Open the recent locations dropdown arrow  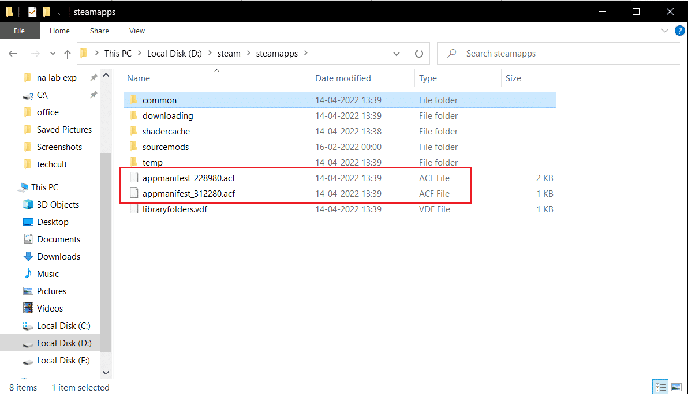[53, 54]
